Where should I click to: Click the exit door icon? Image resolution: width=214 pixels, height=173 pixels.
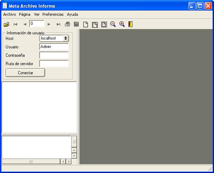pyautogui.click(x=130, y=24)
